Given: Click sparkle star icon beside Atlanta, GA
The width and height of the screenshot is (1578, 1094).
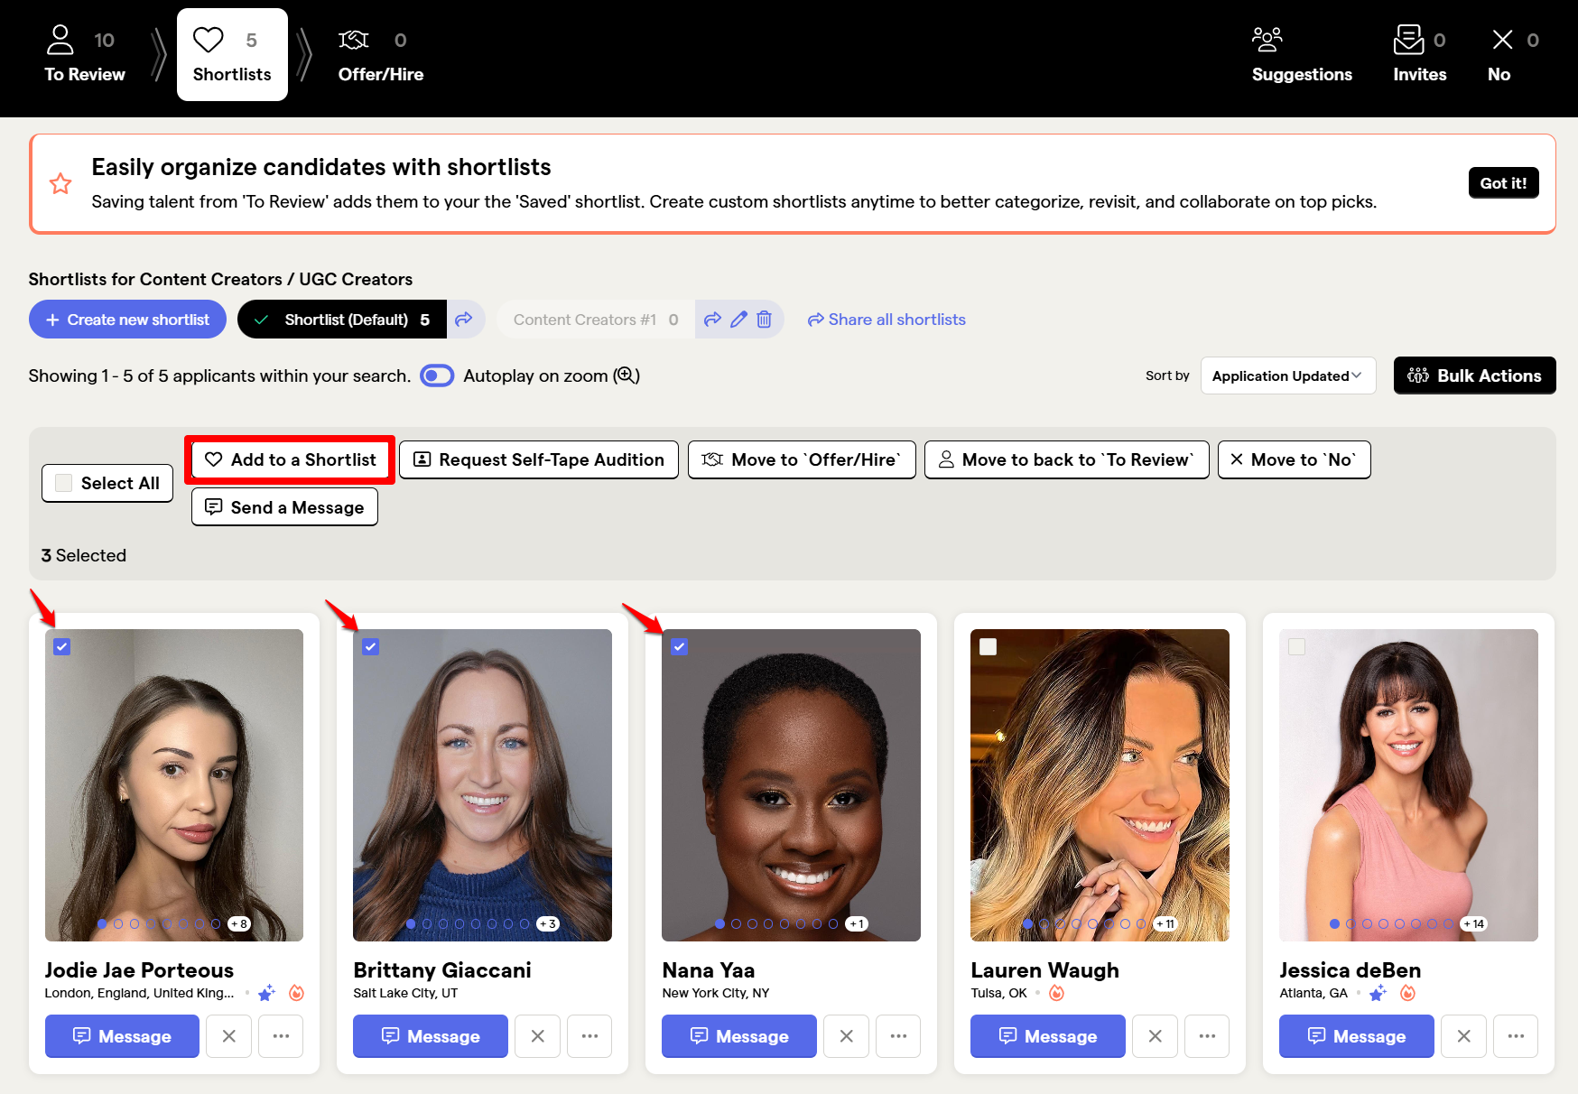Looking at the screenshot, I should click(x=1378, y=993).
